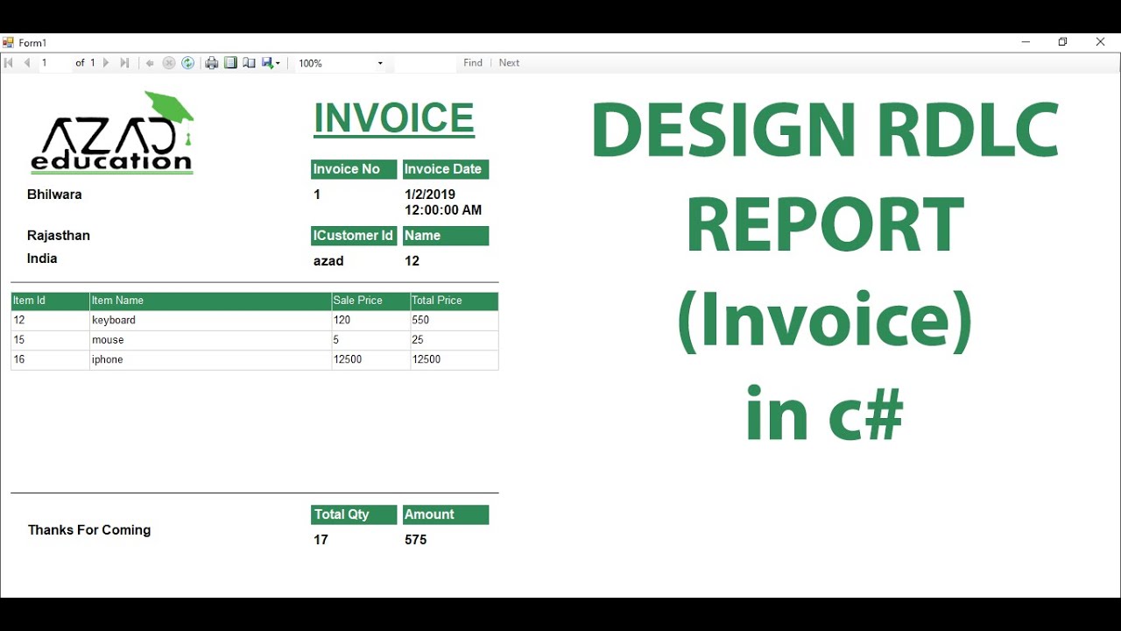Go to first page of report
The height and width of the screenshot is (631, 1121).
click(9, 63)
